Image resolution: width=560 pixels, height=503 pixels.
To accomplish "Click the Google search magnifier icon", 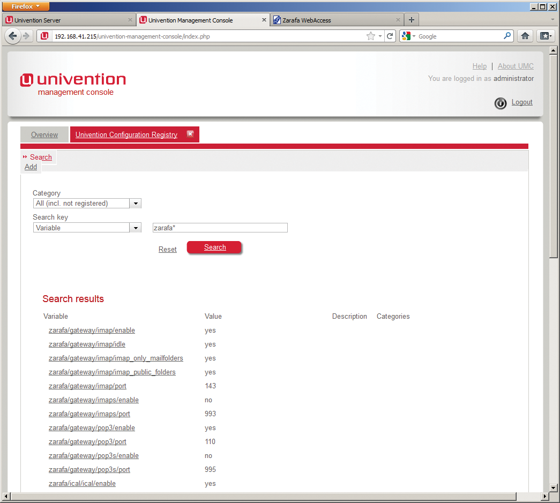I will point(507,36).
